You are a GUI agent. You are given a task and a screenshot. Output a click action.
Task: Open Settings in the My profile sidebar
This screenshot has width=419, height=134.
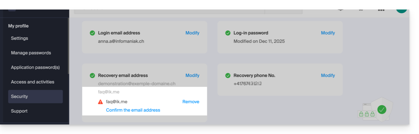tap(19, 38)
